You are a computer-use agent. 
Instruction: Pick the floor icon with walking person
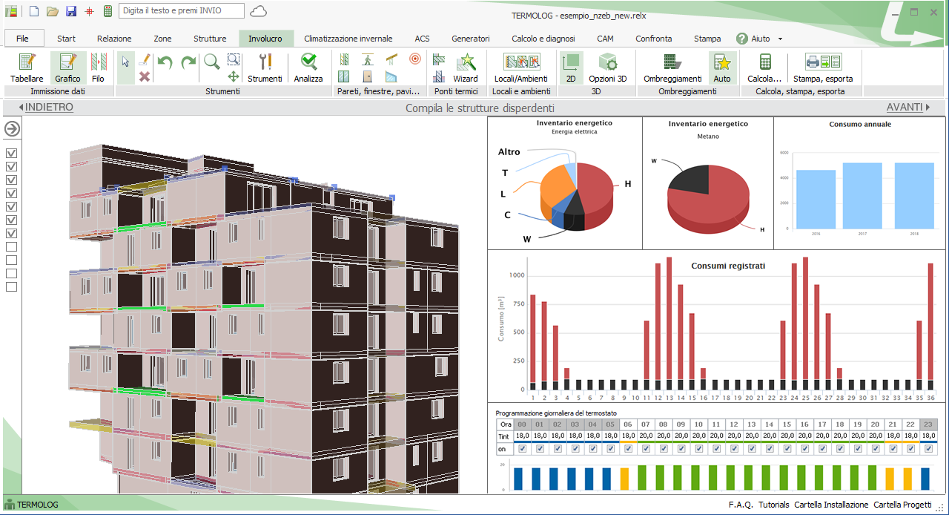[367, 59]
